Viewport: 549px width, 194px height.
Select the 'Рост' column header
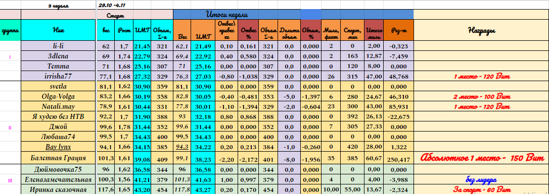[x=124, y=30]
